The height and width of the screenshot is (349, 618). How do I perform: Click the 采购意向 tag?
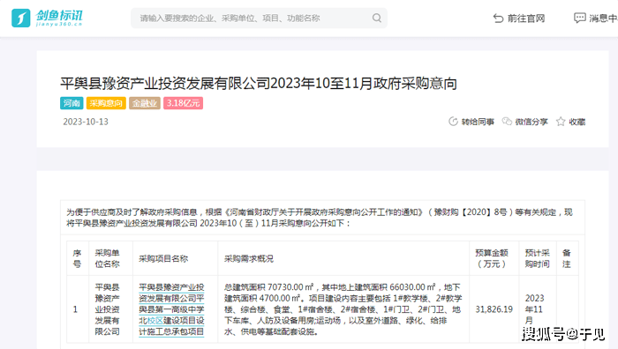(106, 103)
